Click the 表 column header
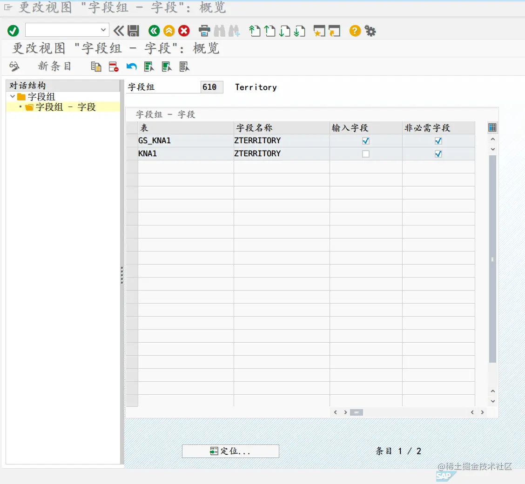Image resolution: width=525 pixels, height=484 pixels. pos(186,128)
